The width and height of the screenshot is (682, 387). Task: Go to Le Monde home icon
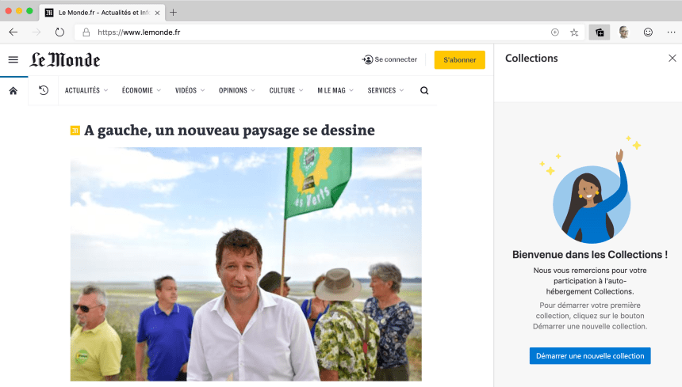pyautogui.click(x=13, y=91)
